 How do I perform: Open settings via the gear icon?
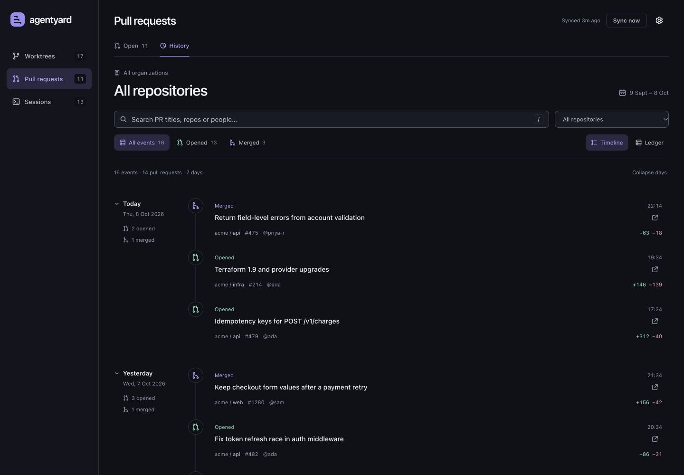tap(659, 20)
